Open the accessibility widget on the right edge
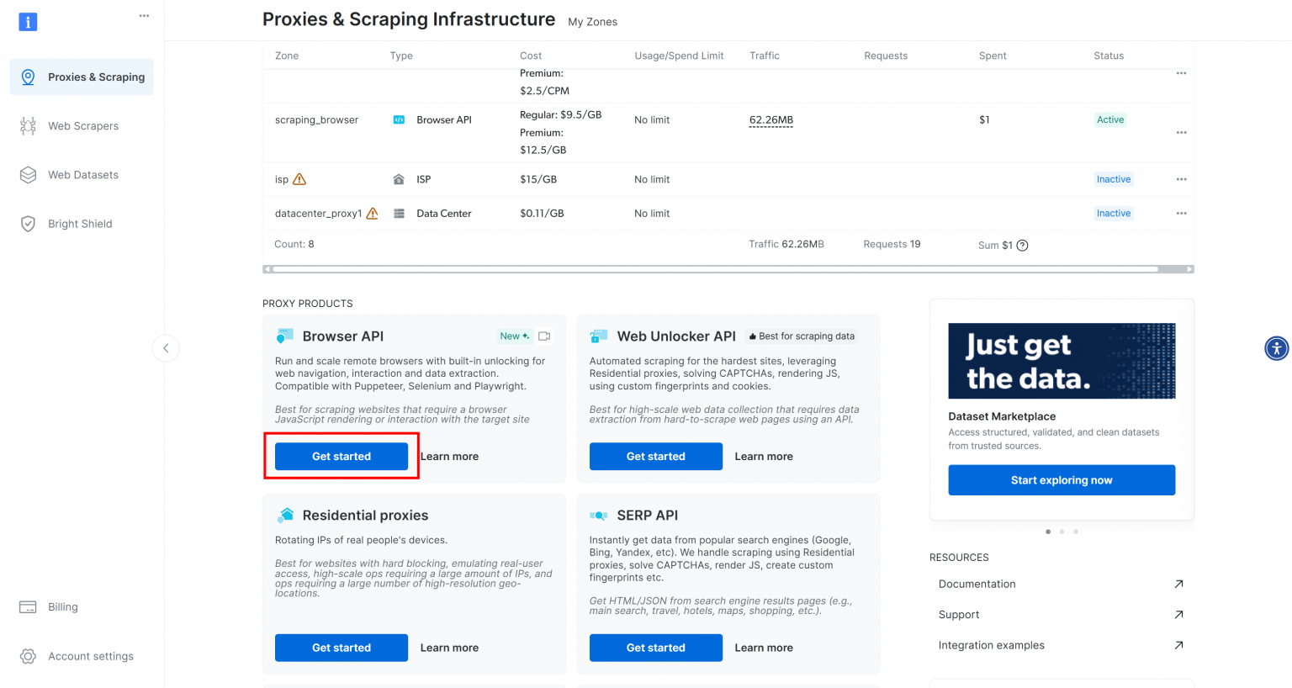Image resolution: width=1292 pixels, height=688 pixels. [x=1276, y=348]
